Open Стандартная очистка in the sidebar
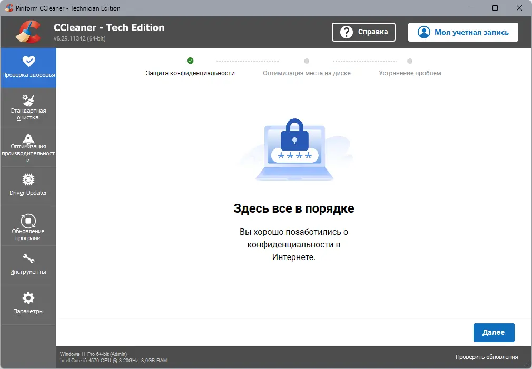 pyautogui.click(x=28, y=107)
